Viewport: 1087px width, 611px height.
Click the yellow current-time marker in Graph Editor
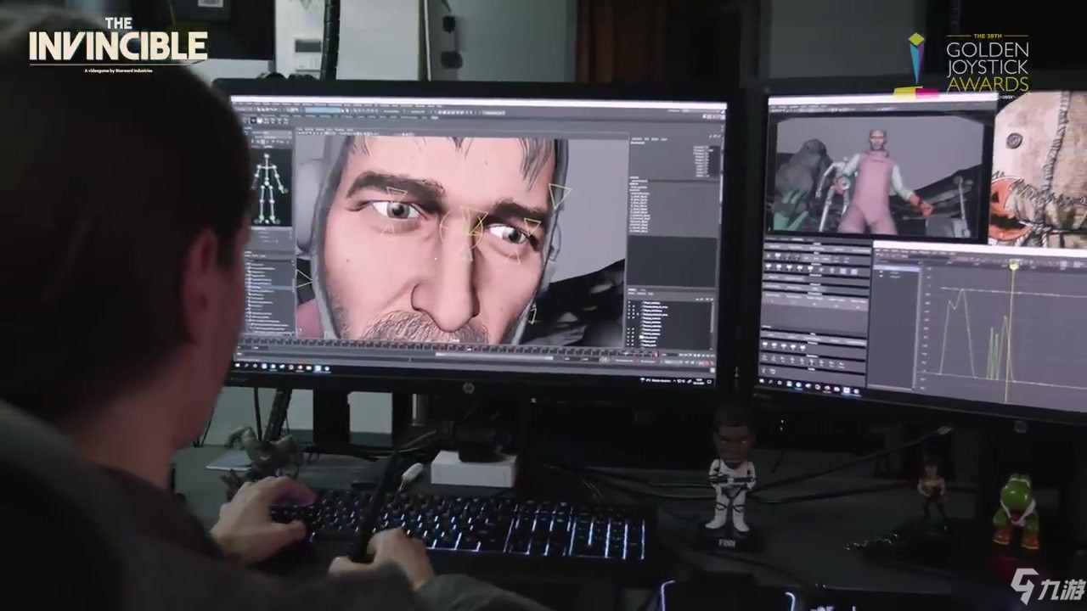pyautogui.click(x=1012, y=265)
